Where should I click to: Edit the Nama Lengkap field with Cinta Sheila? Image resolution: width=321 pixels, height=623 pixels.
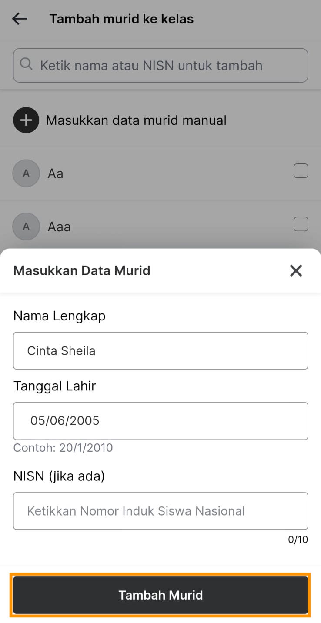click(160, 351)
